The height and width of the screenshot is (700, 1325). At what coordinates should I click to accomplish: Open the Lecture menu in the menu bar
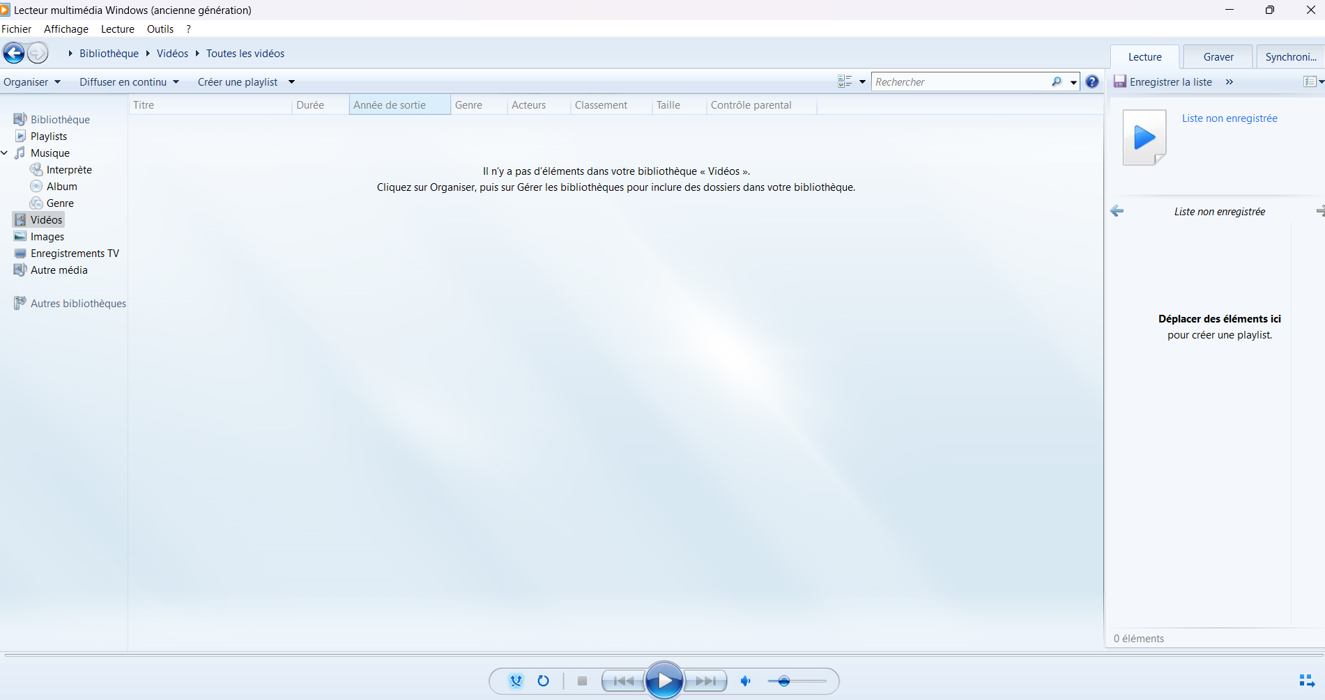(118, 29)
